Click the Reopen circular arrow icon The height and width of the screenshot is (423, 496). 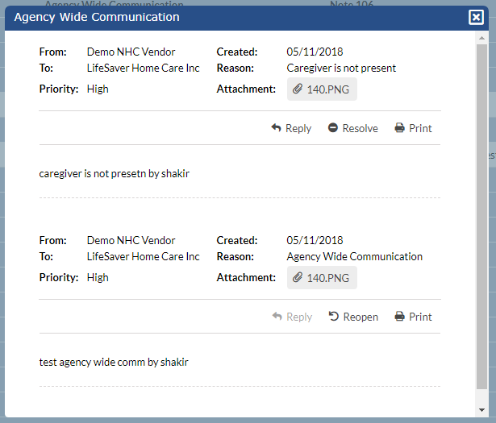[x=334, y=317]
